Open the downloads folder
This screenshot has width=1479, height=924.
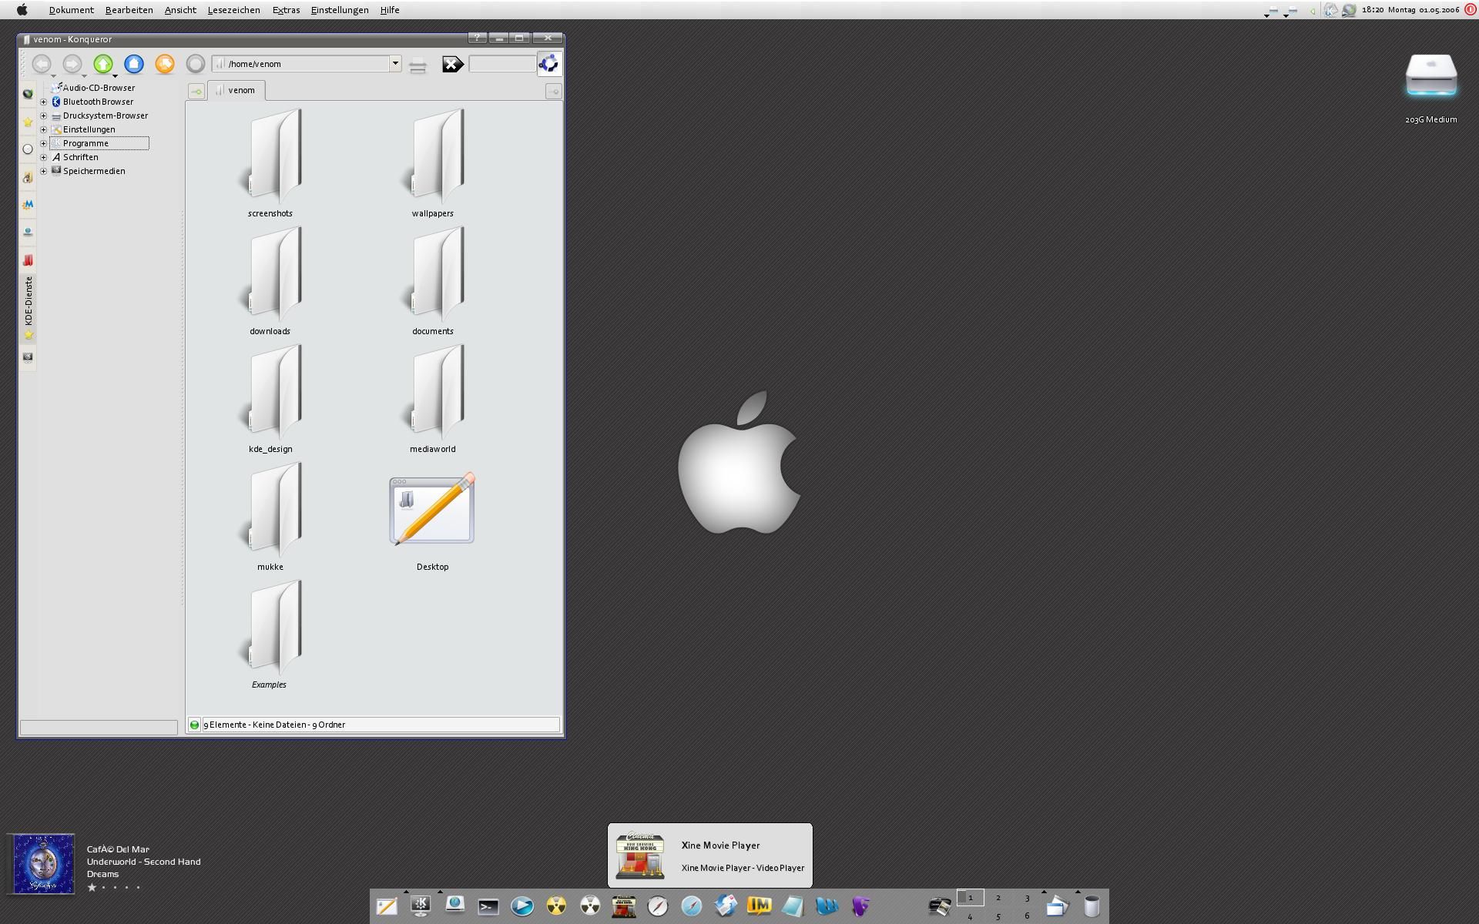270,281
